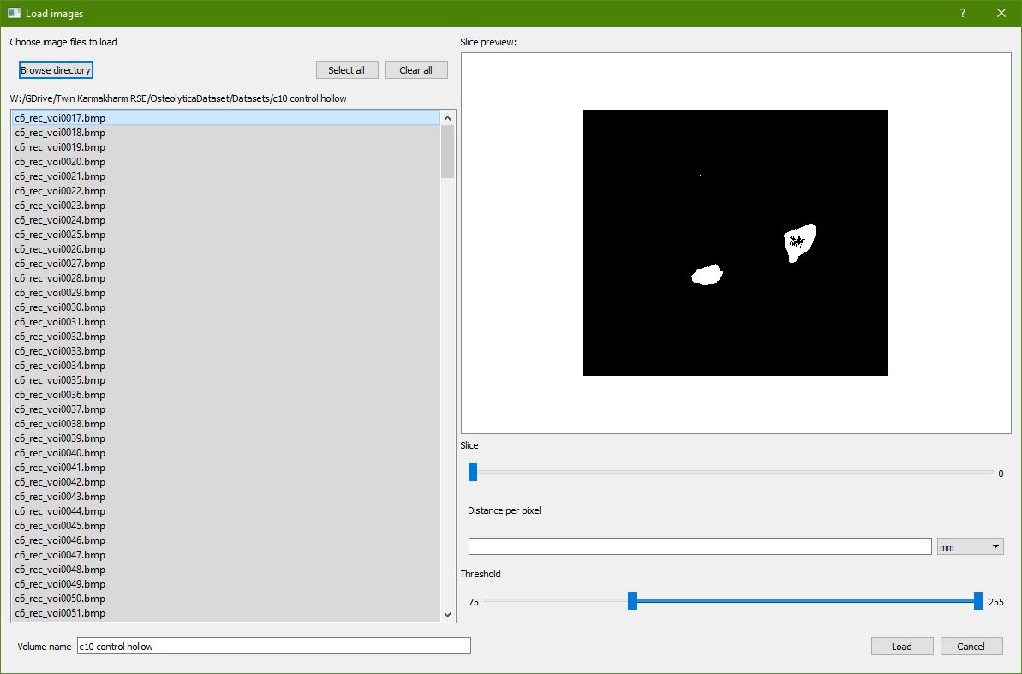The width and height of the screenshot is (1022, 674).
Task: Select file c6_rec_voi0037.bmp
Action: 225,409
